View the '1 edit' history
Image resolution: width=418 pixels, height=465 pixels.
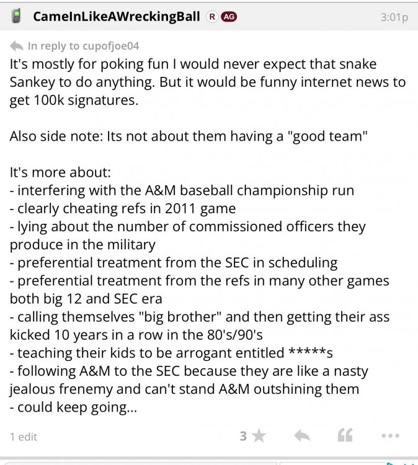(x=24, y=437)
